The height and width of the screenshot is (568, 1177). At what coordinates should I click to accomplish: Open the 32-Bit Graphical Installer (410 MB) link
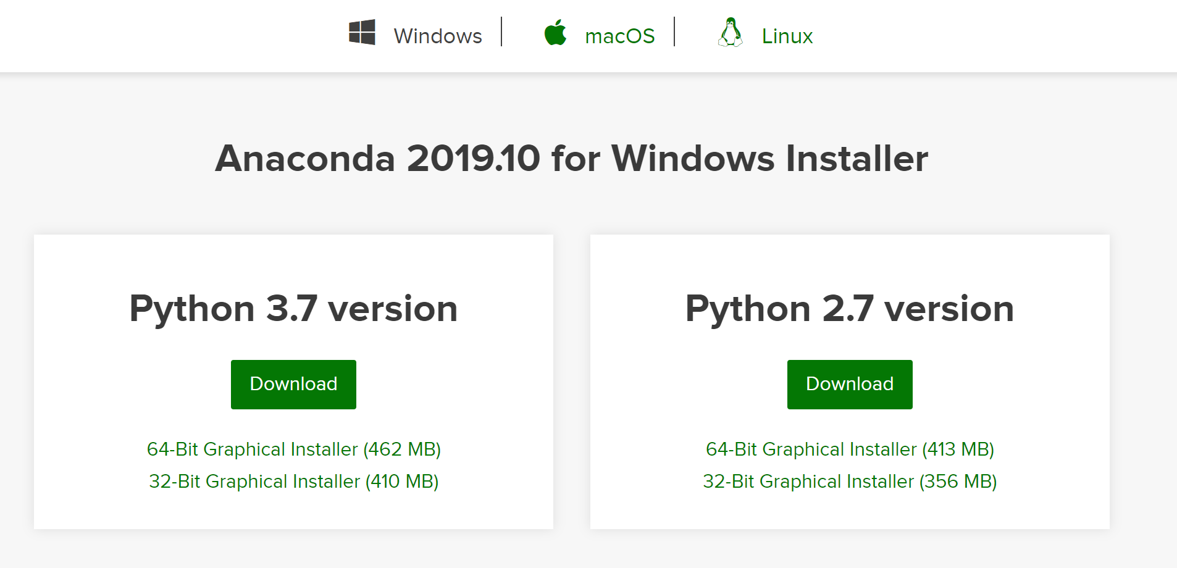tap(293, 482)
